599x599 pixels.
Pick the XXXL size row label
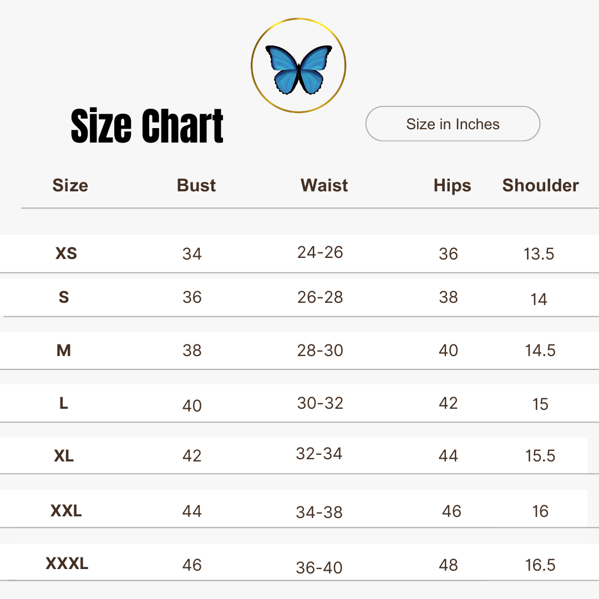click(67, 564)
